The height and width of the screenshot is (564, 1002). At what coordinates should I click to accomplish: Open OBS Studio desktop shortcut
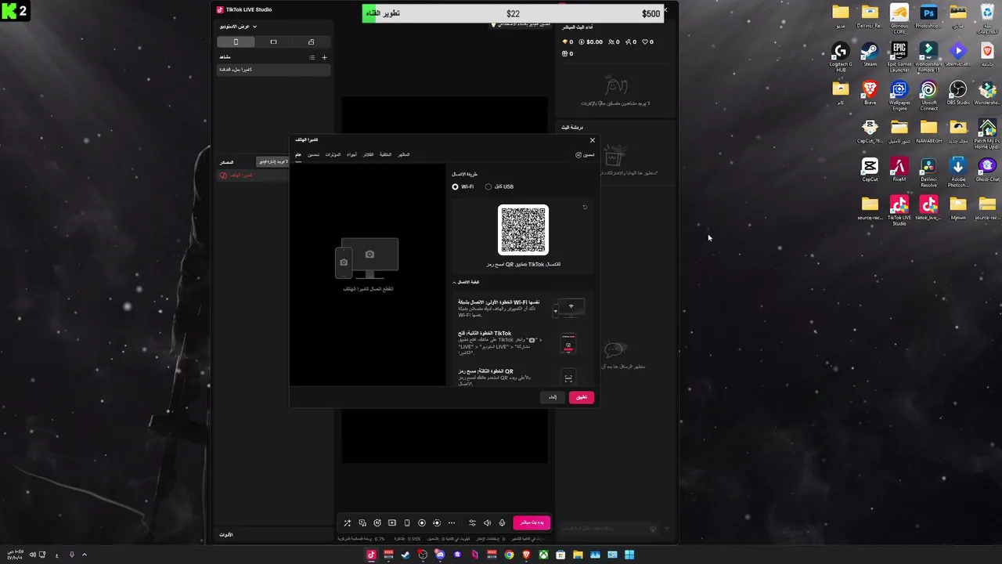(957, 93)
